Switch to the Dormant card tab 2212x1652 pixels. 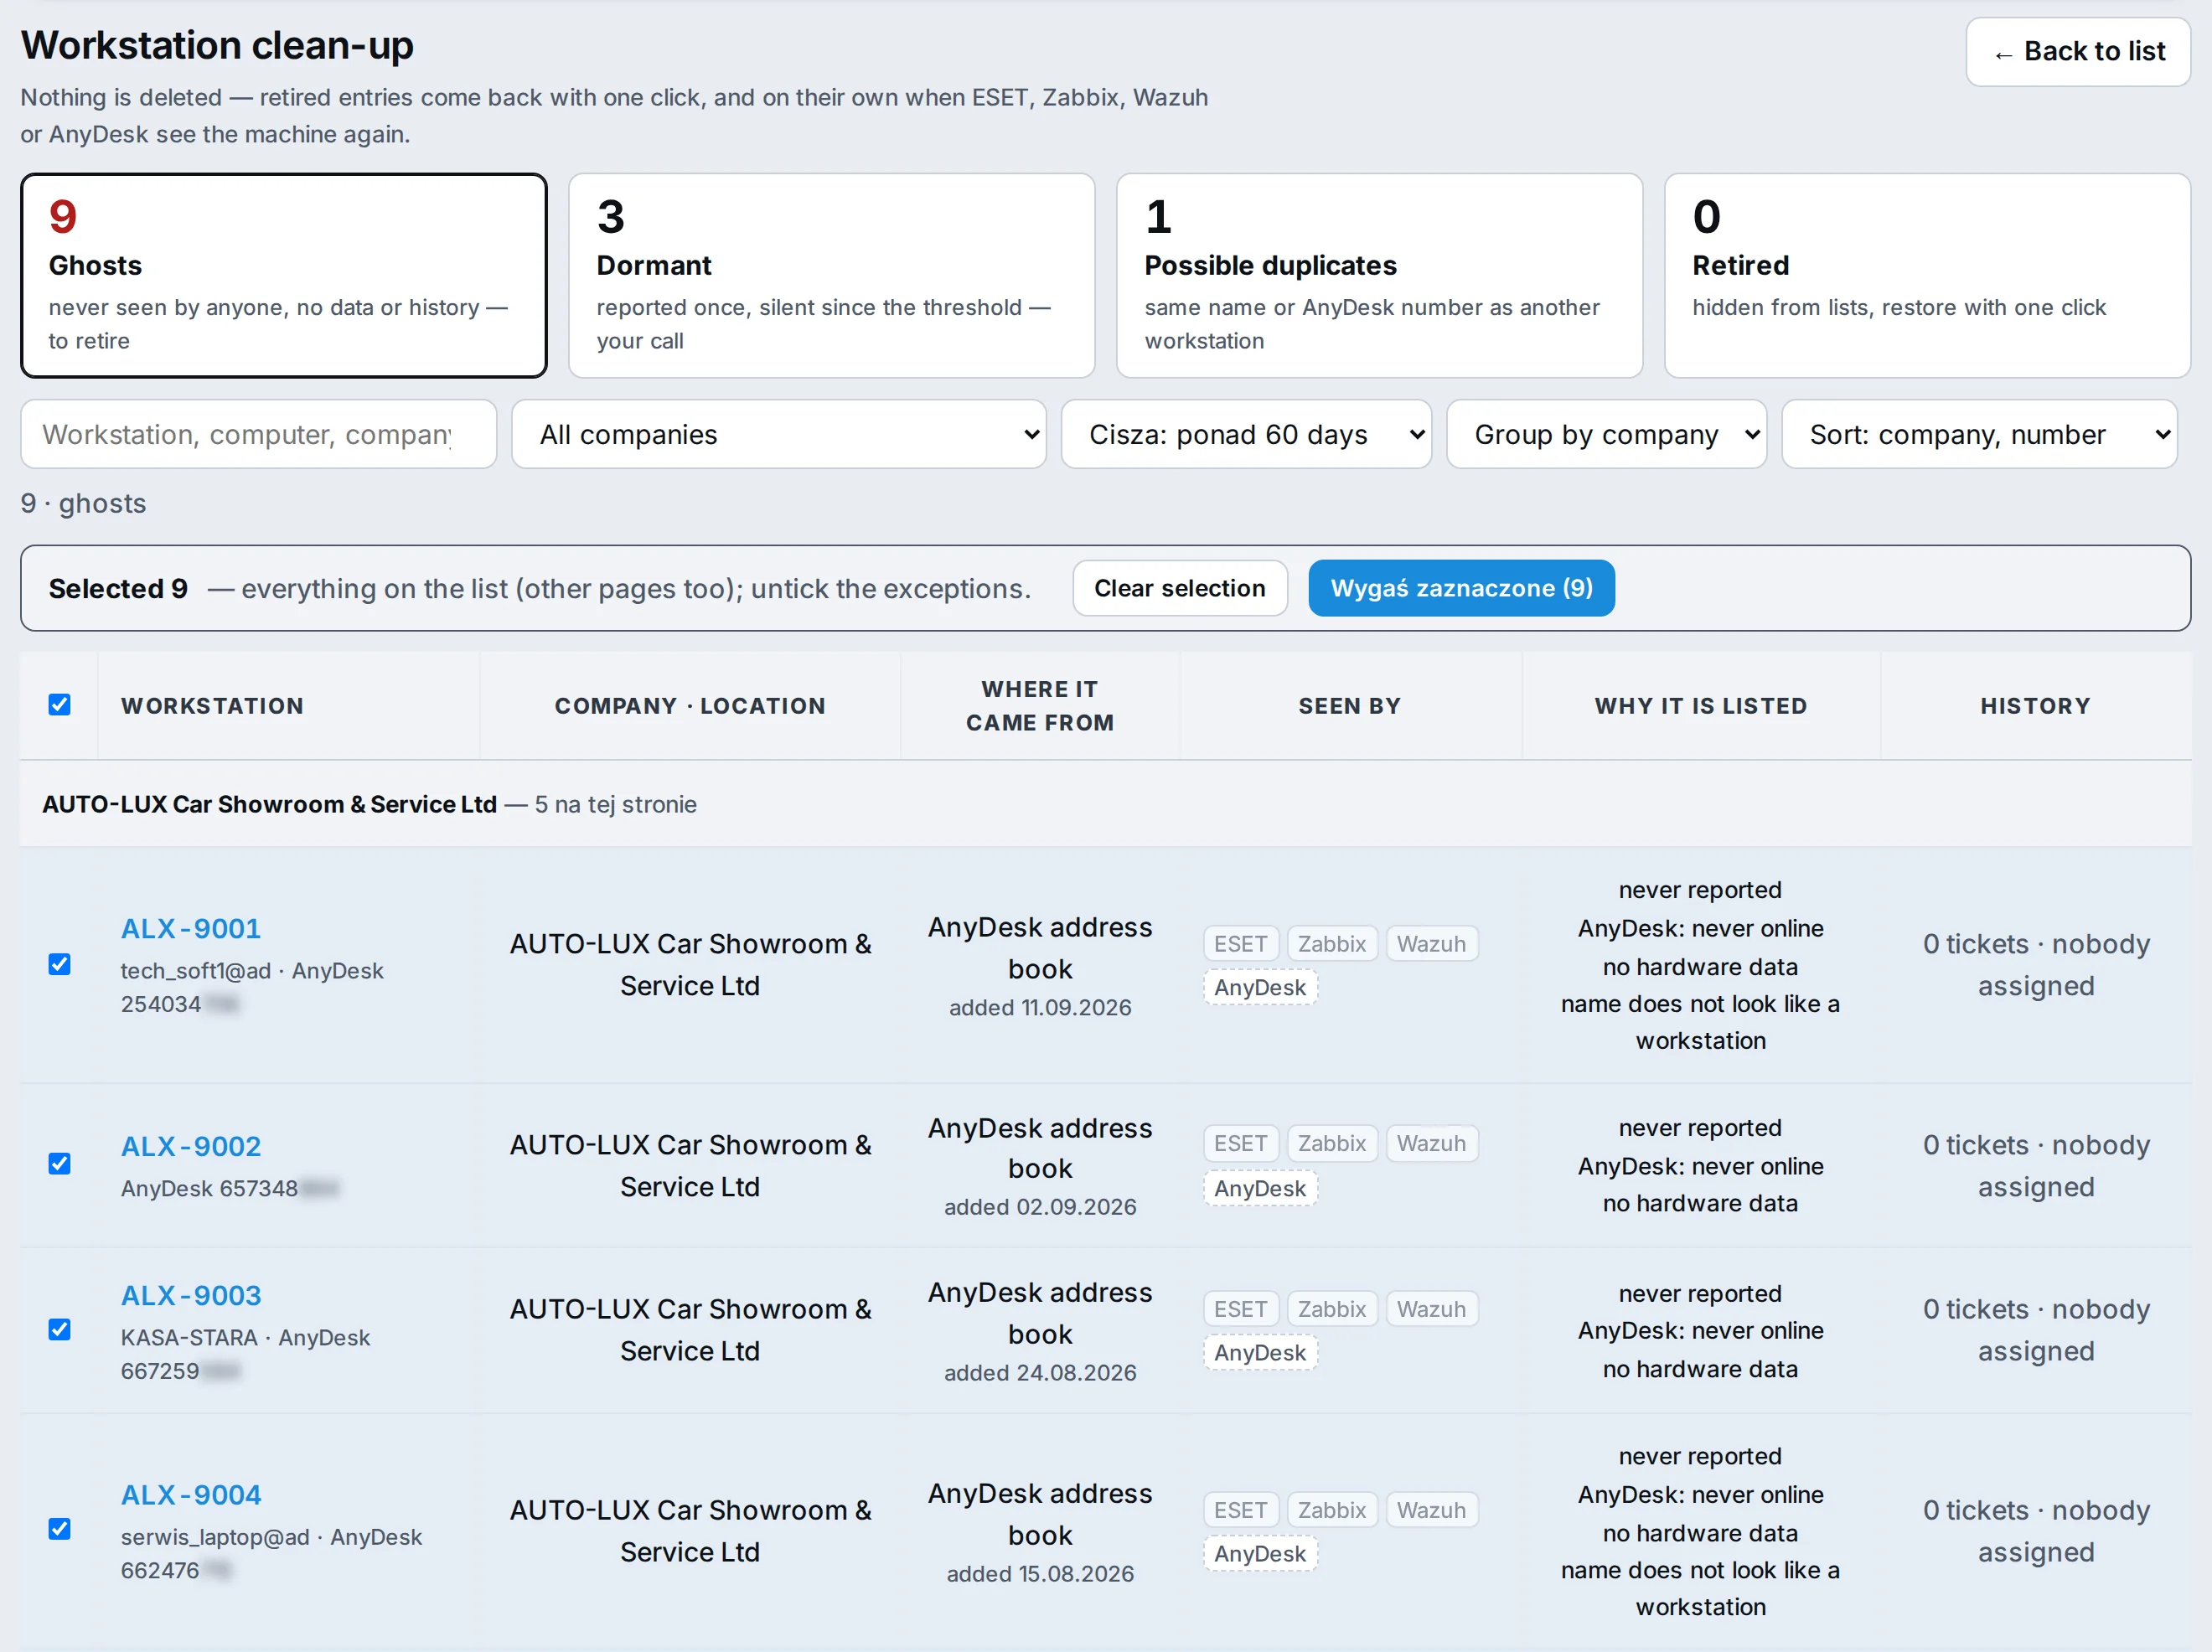pos(832,276)
